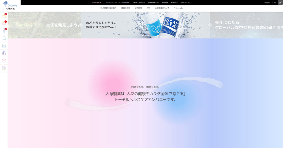Open 製品FAQ link
The width and height of the screenshot is (283, 148).
[x=174, y=3]
